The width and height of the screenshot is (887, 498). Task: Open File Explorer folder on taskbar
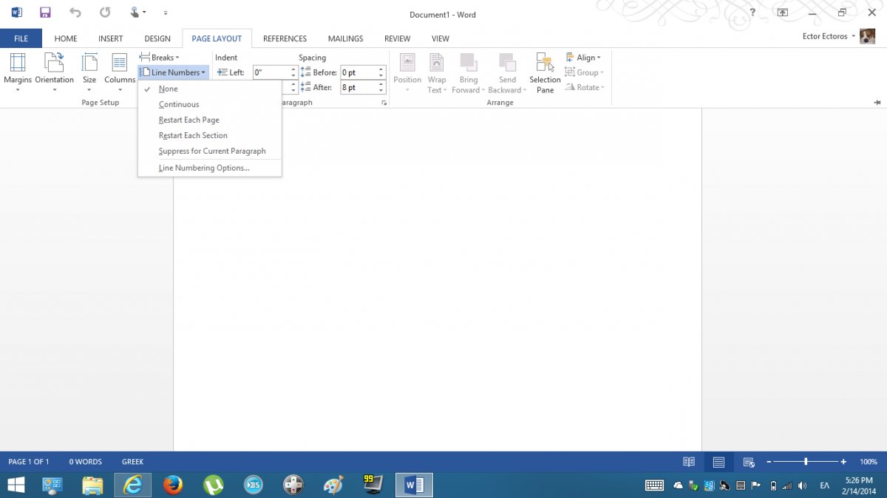pyautogui.click(x=92, y=485)
